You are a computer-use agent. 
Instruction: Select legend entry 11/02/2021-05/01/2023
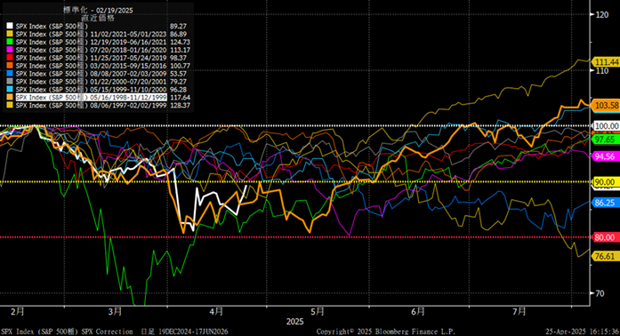[92, 34]
